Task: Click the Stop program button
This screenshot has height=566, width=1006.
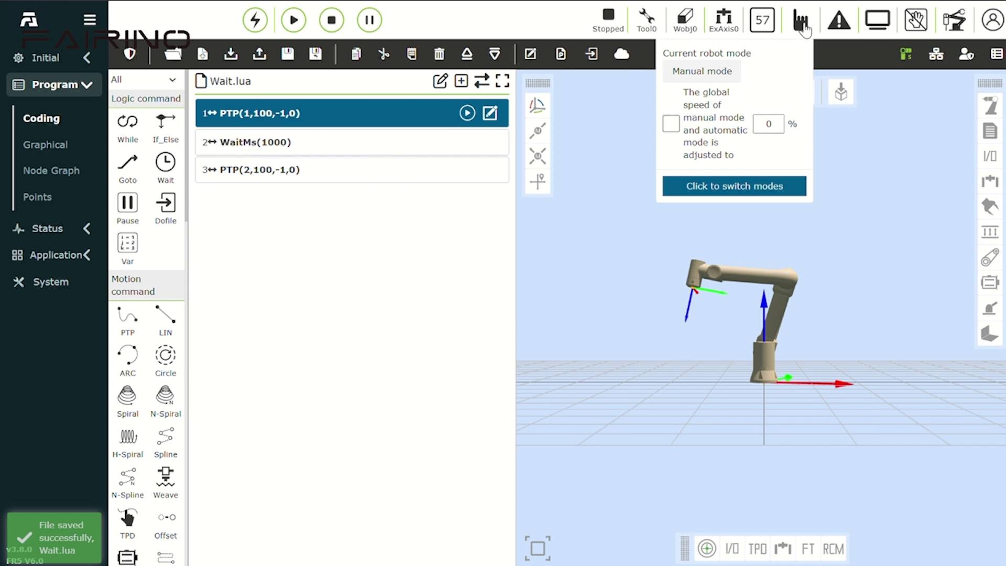Action: tap(331, 20)
